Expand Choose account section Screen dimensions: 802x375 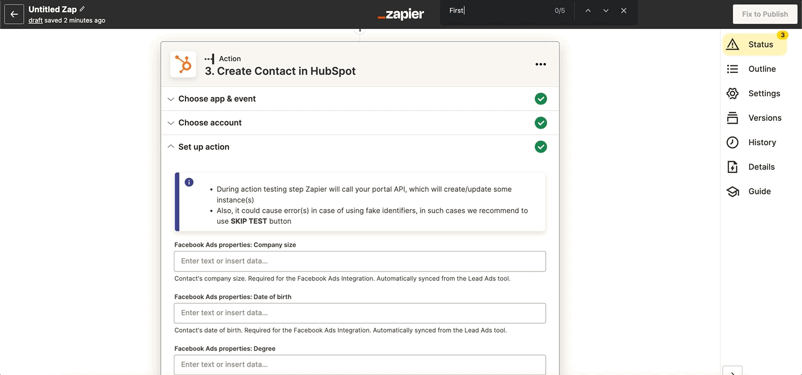tap(360, 122)
